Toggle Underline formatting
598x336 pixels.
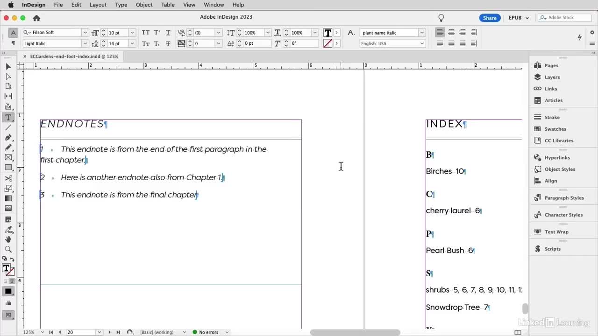(x=168, y=33)
